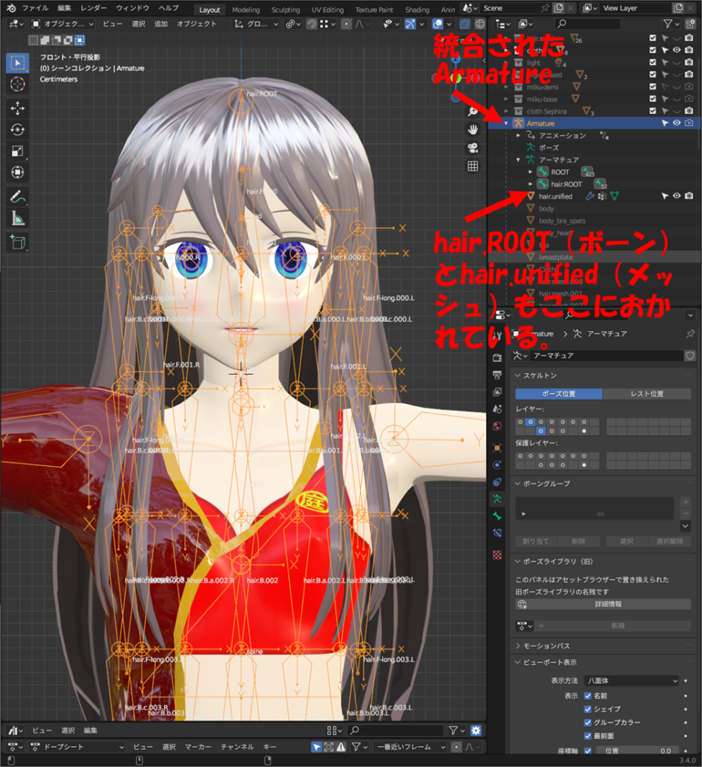702x767 pixels.
Task: Open the Object Data armature properties tab
Action: tap(497, 499)
